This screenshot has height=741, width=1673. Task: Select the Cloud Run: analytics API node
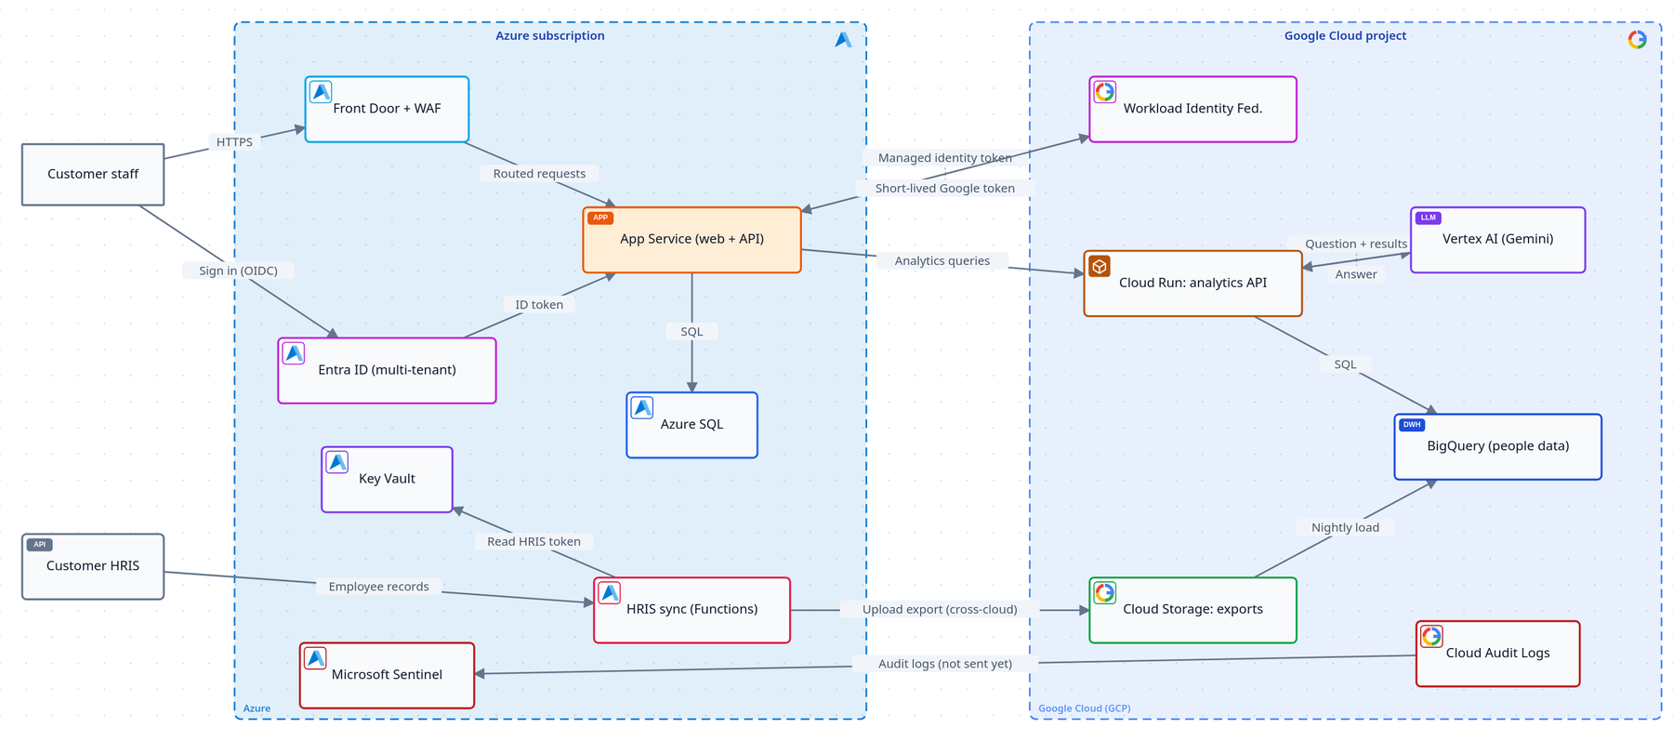coord(1193,284)
